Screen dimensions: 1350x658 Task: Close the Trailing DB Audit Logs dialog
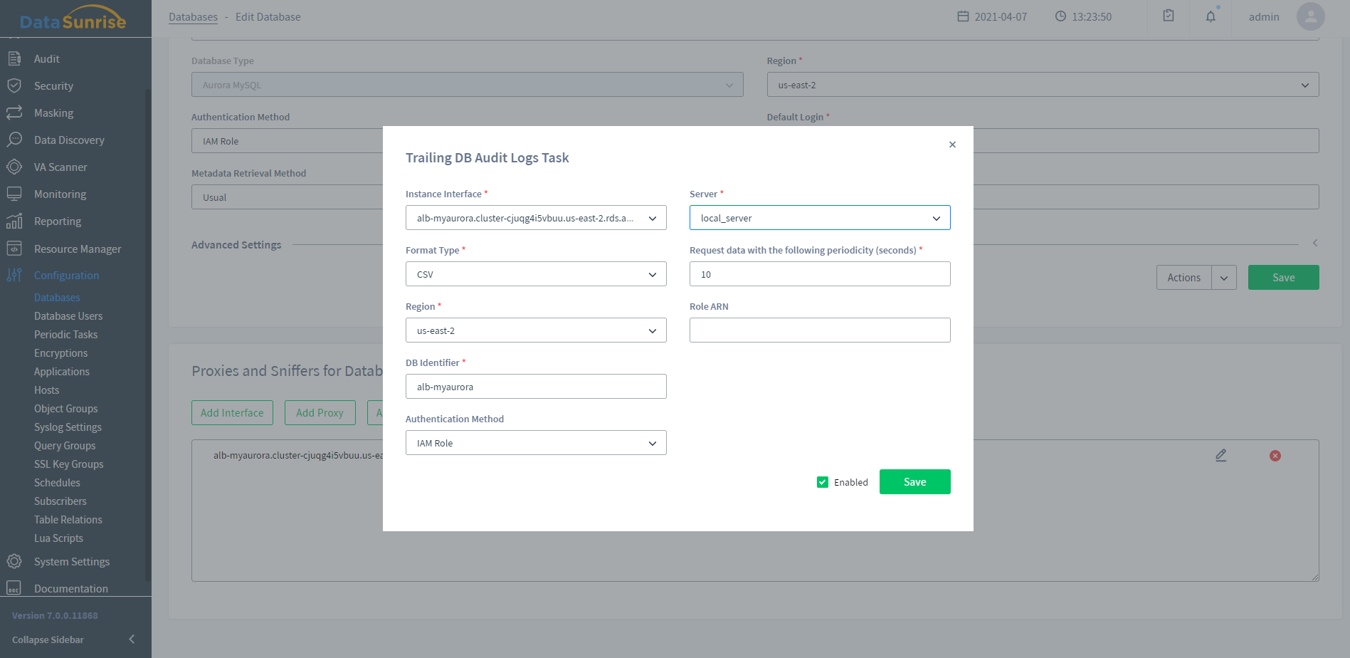[952, 145]
